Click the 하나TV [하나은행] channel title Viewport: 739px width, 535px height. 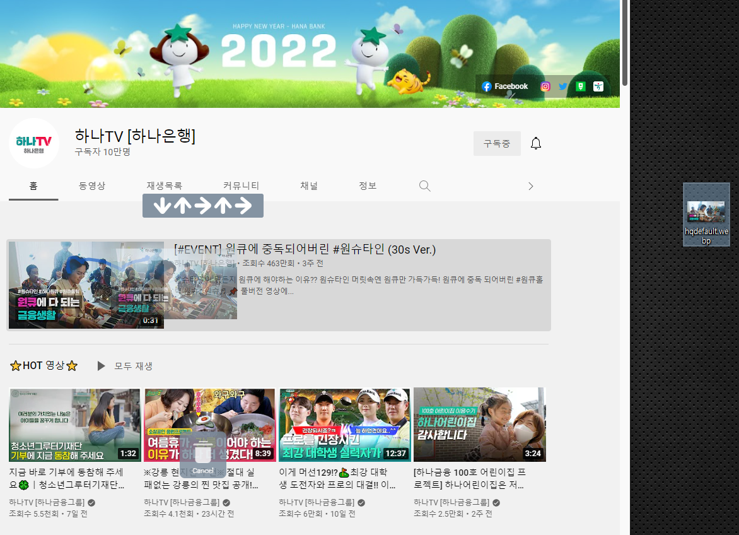136,136
